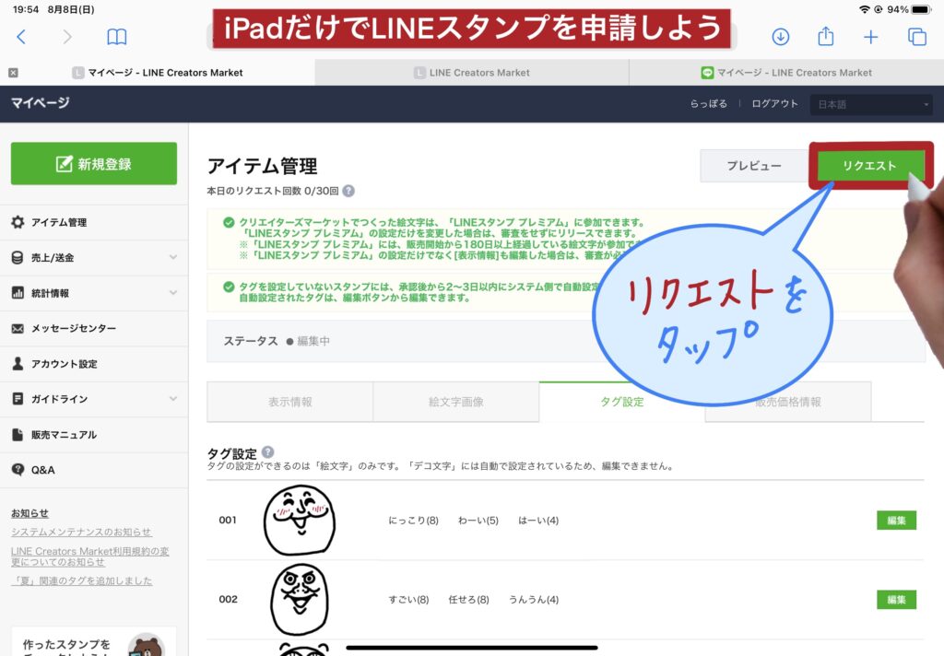Click the file icon beside 販売マニュアル
The width and height of the screenshot is (944, 656).
[18, 435]
